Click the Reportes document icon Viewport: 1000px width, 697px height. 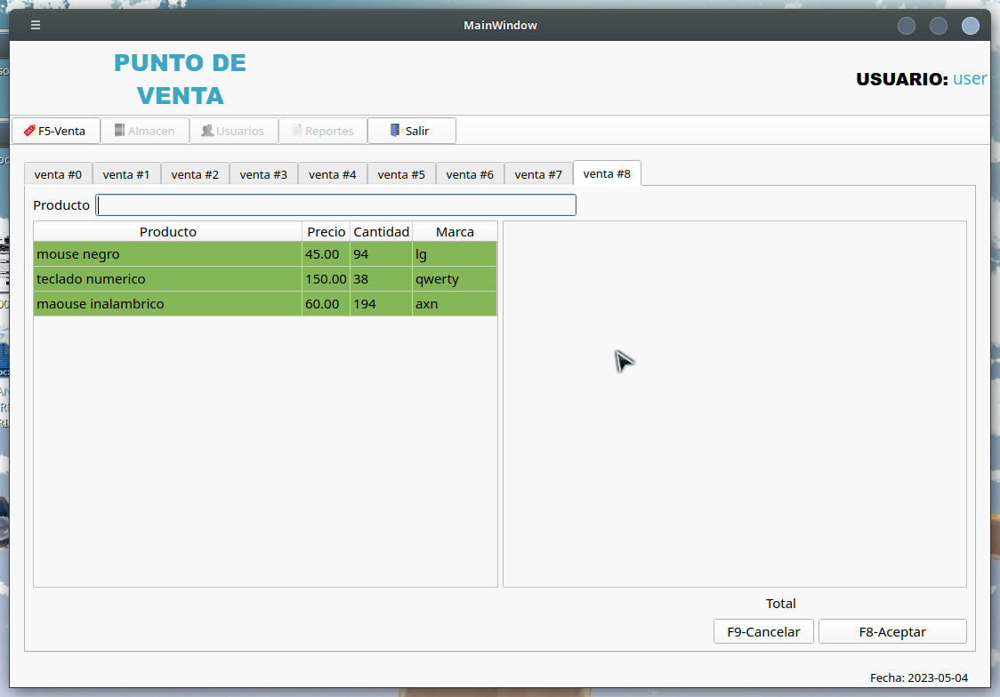coord(296,130)
